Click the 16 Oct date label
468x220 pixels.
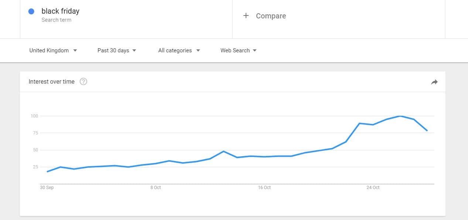tap(264, 188)
